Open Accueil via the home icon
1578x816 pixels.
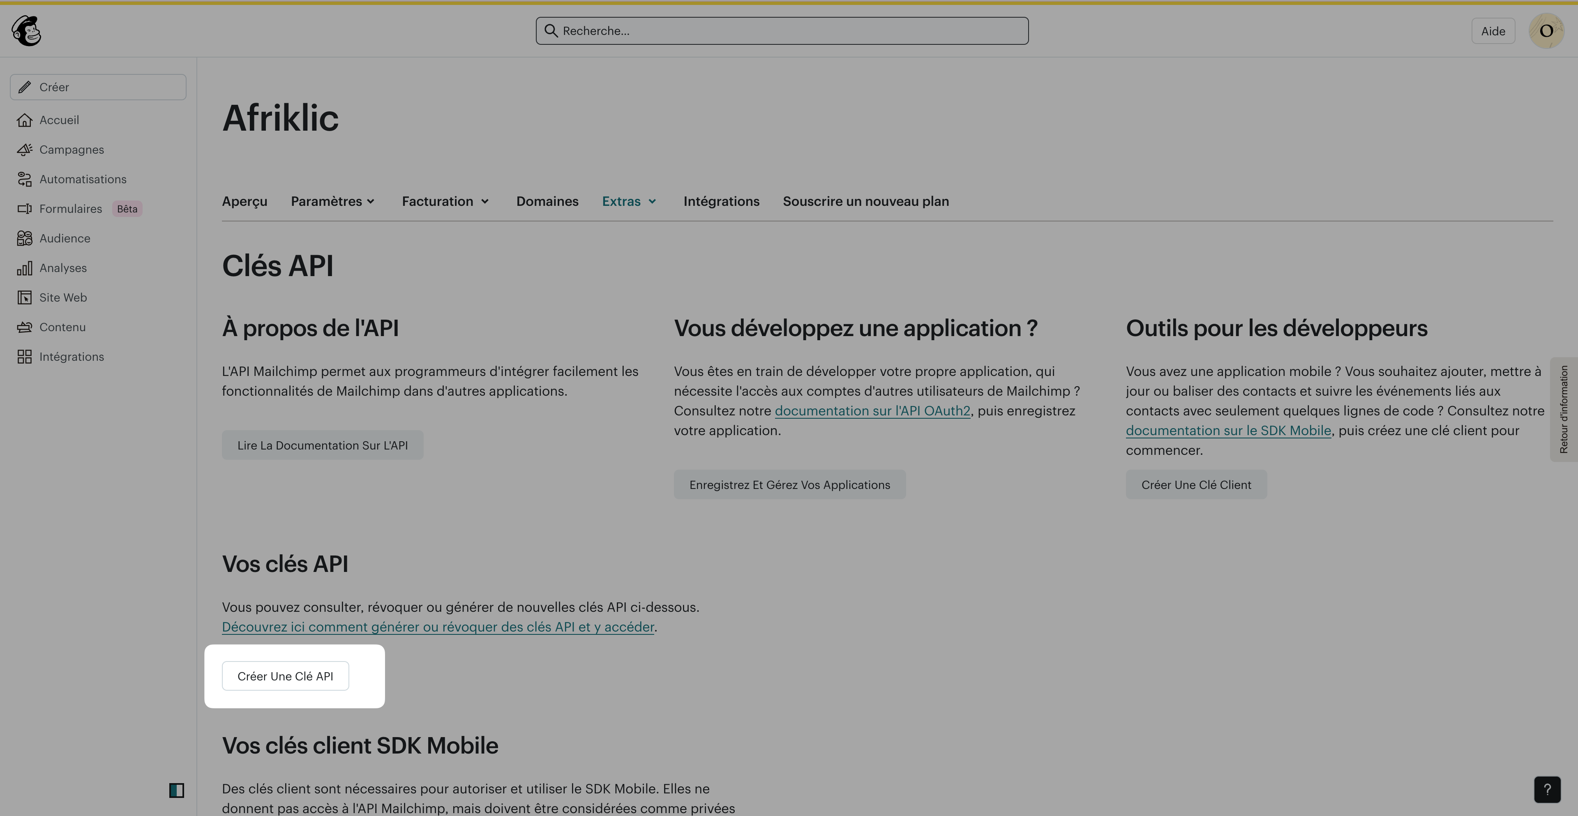point(25,120)
